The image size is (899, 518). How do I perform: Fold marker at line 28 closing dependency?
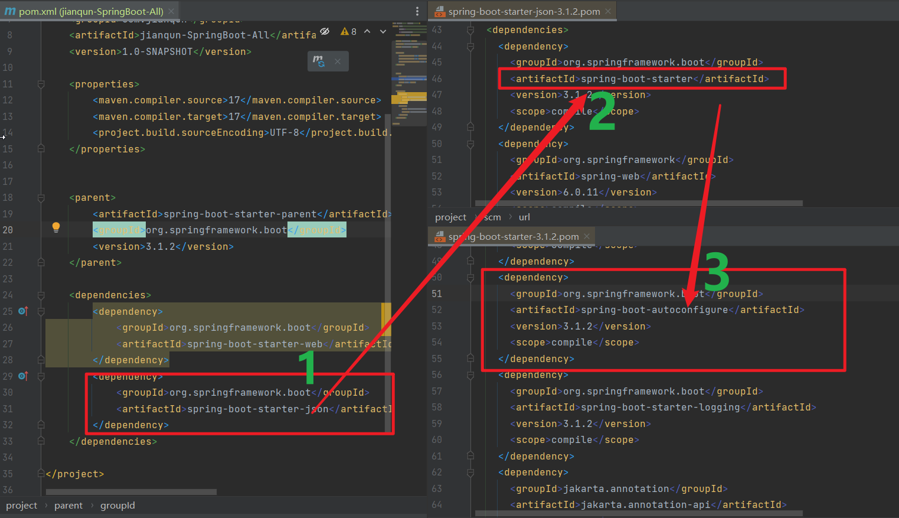click(41, 360)
